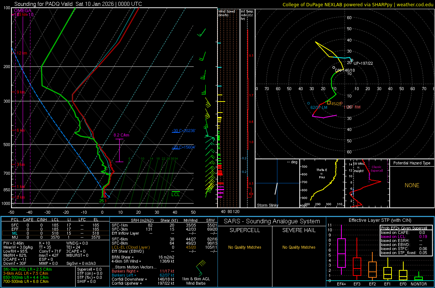Click the LowRH = 95% value
The height and width of the screenshot is (288, 435).
(15, 252)
